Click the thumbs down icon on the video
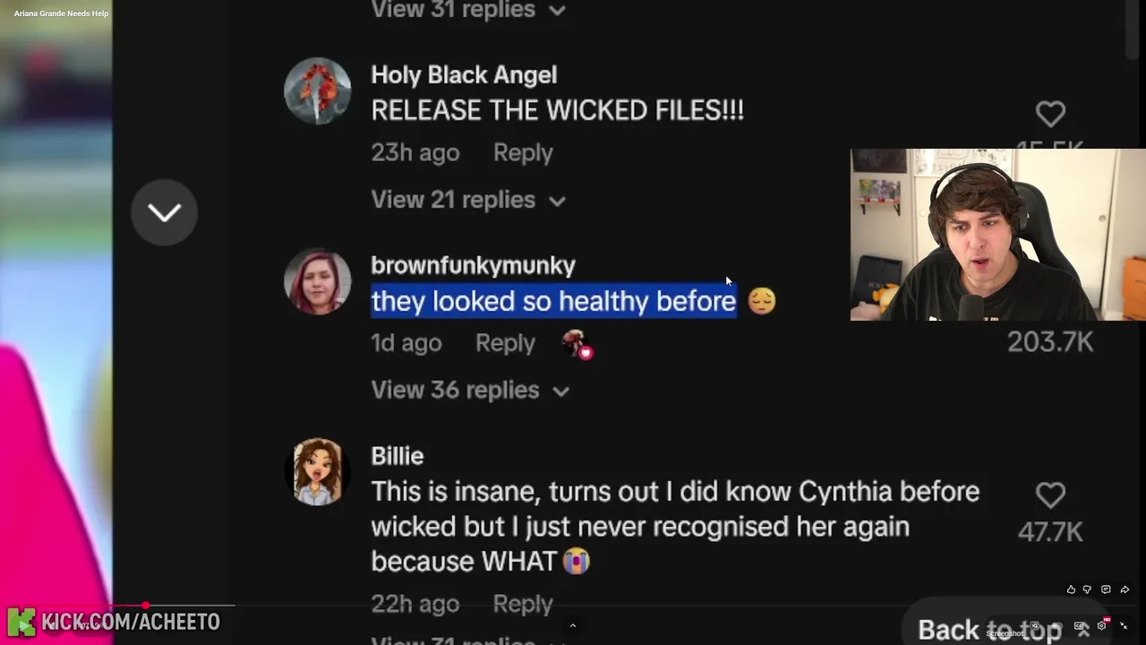This screenshot has width=1146, height=645. pyautogui.click(x=1087, y=589)
